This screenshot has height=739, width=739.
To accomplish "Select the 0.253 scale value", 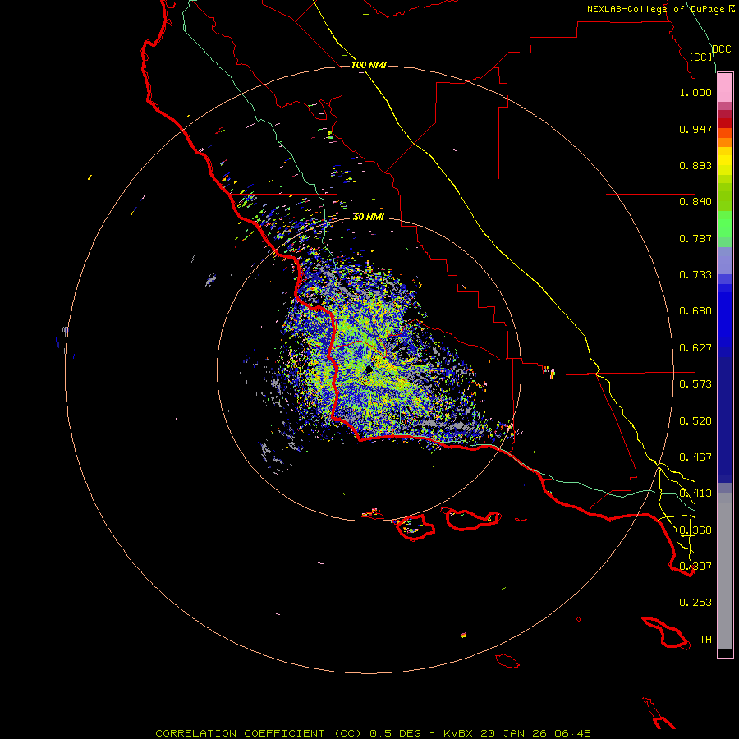I will [695, 603].
